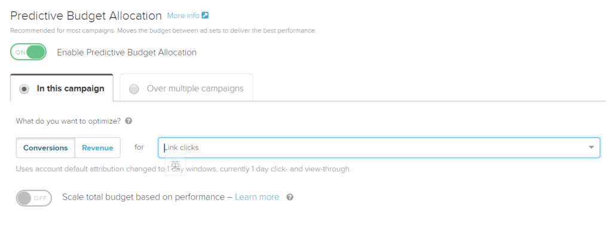Click the external link icon beside More info
Viewport: 612px width, 230px height.
click(205, 16)
